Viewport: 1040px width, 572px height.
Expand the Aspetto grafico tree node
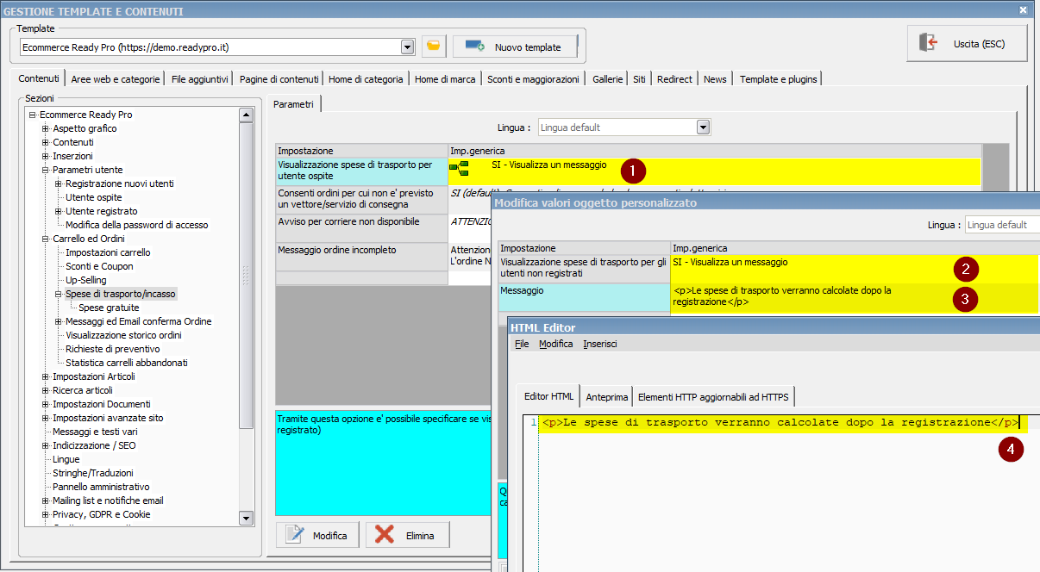pyautogui.click(x=46, y=128)
